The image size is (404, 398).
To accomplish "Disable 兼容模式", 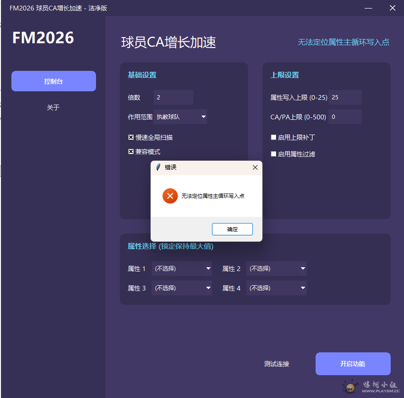I will (x=131, y=151).
